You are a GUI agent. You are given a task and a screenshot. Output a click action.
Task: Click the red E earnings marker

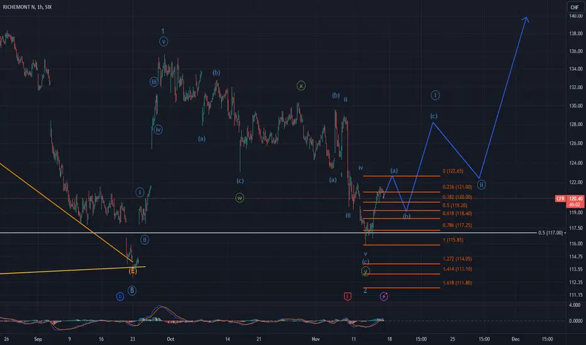tap(348, 297)
